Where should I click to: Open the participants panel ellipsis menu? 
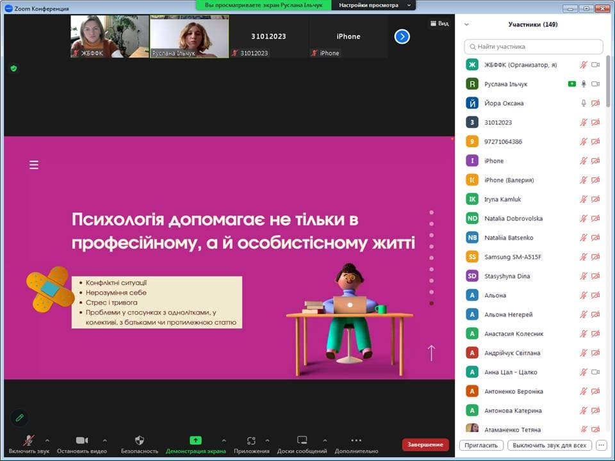pyautogui.click(x=601, y=446)
